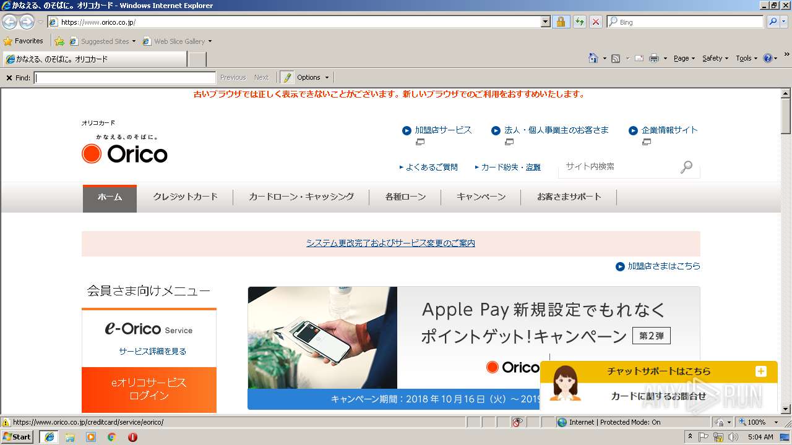Select the ホーム navigation tab
Screen dimensions: 792x445
(x=110, y=198)
